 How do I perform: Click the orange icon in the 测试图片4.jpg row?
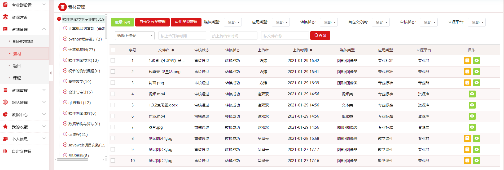[x=467, y=138]
